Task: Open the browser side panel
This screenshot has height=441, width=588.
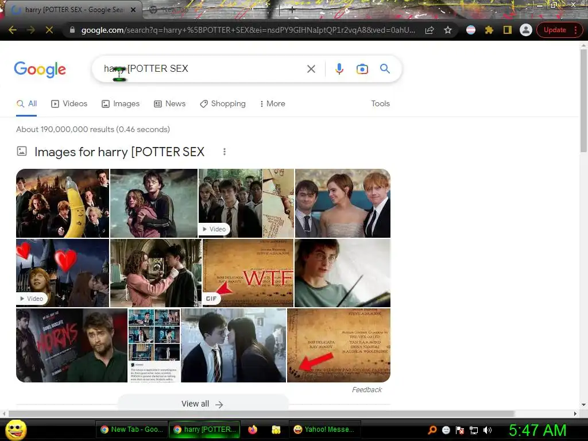Action: pos(508,30)
